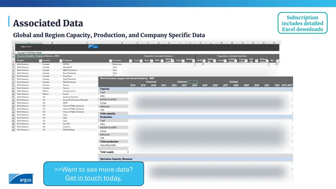336x189 pixels.
Task: Select the 'Total supply' row label
Action: click(107, 152)
